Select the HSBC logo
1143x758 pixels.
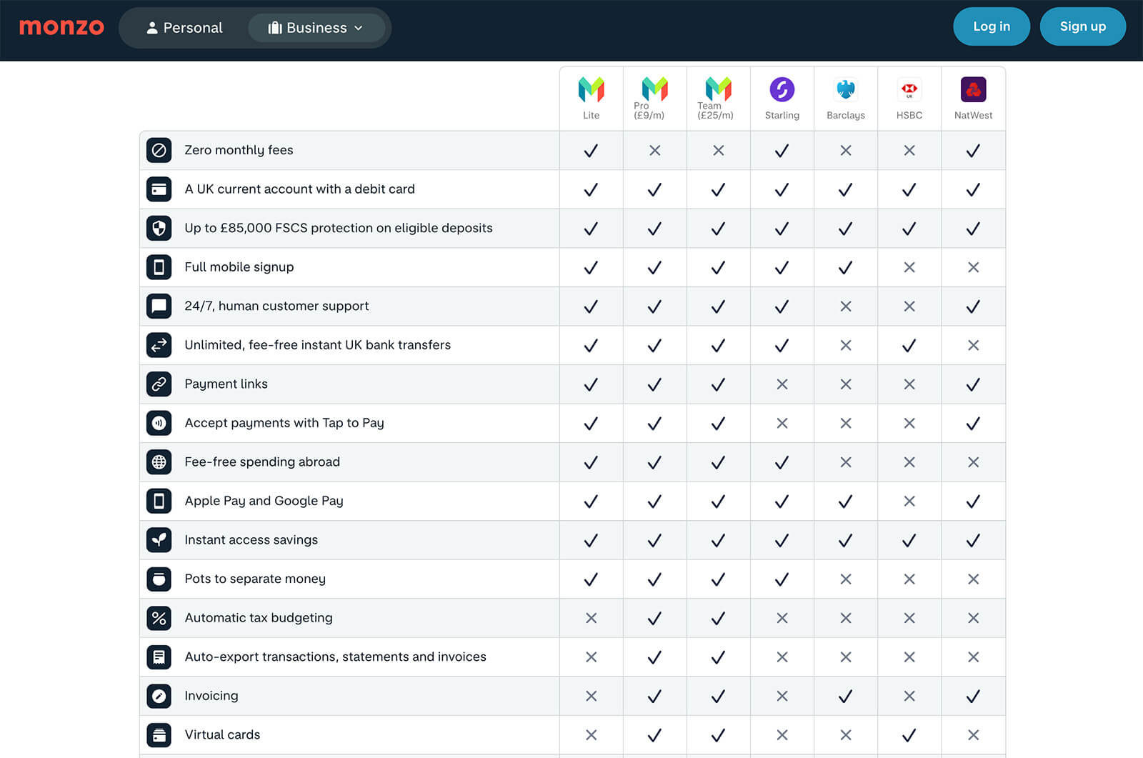[909, 90]
